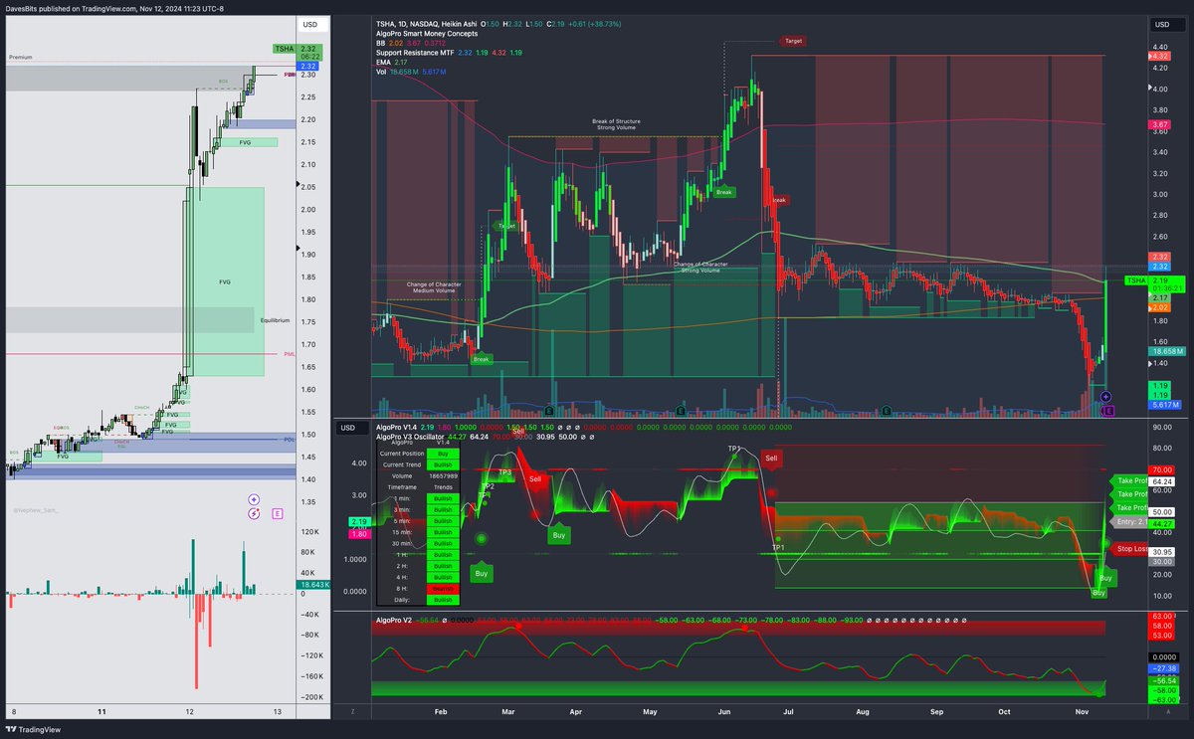The width and height of the screenshot is (1194, 739).
Task: Click the 18.643K volume label on left chart
Action: coord(312,586)
